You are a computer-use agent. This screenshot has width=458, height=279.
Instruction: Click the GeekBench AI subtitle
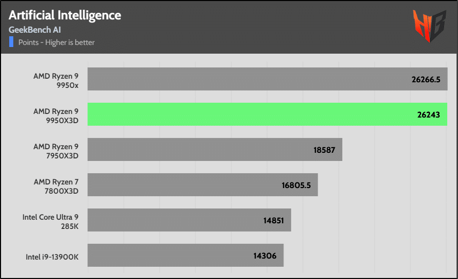pyautogui.click(x=35, y=30)
